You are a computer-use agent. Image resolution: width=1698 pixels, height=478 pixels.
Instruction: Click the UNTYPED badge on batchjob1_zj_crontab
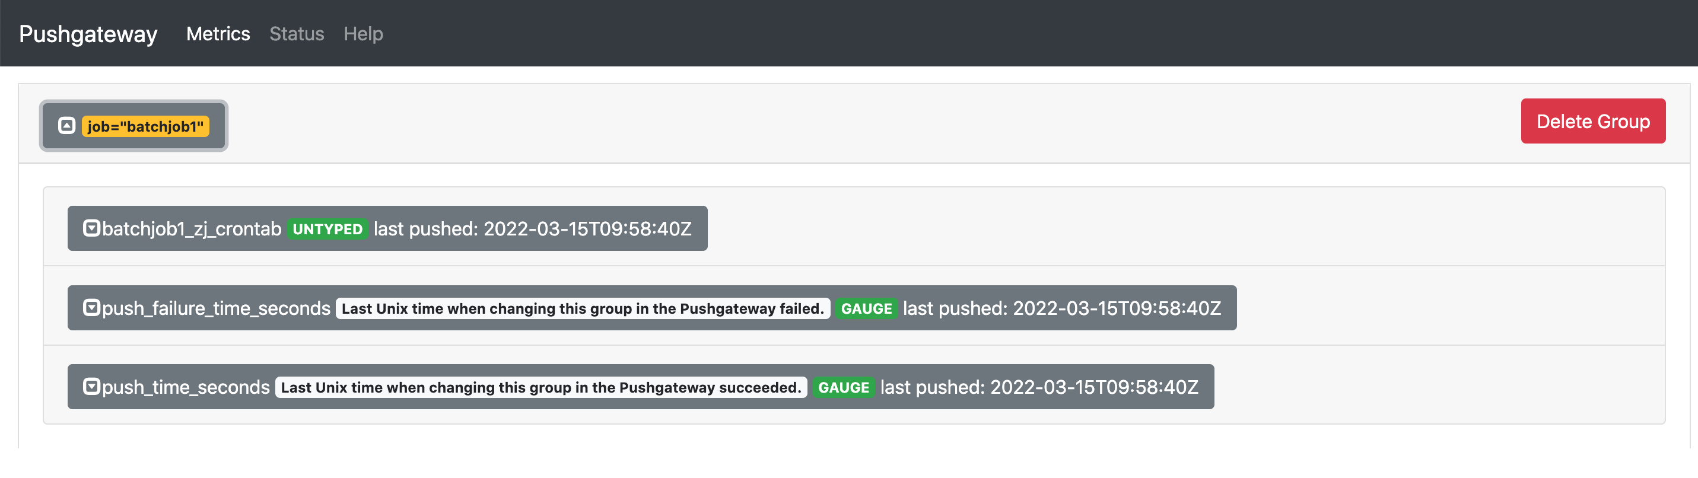click(x=327, y=229)
